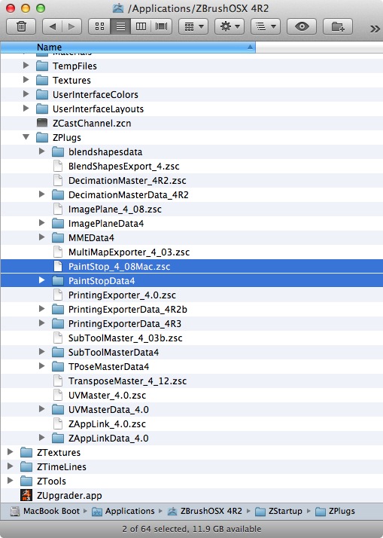The image size is (383, 538).
Task: Expand the ZTimeLines folder
Action: 11,466
